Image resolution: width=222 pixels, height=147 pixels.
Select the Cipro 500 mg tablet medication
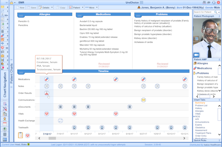[89, 33]
